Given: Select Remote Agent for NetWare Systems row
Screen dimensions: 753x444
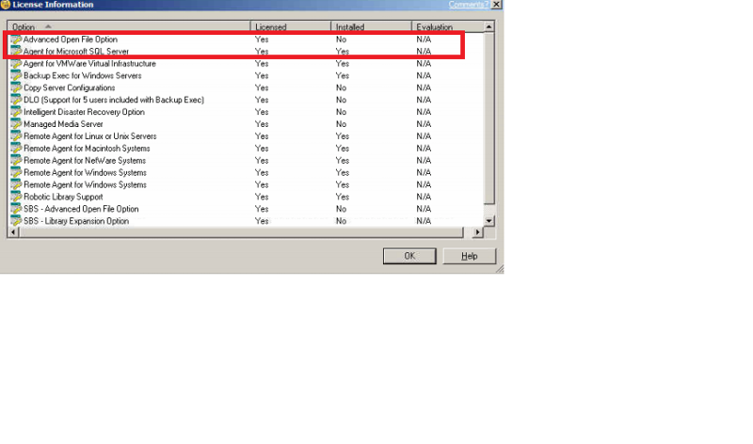Looking at the screenshot, I should point(246,160).
